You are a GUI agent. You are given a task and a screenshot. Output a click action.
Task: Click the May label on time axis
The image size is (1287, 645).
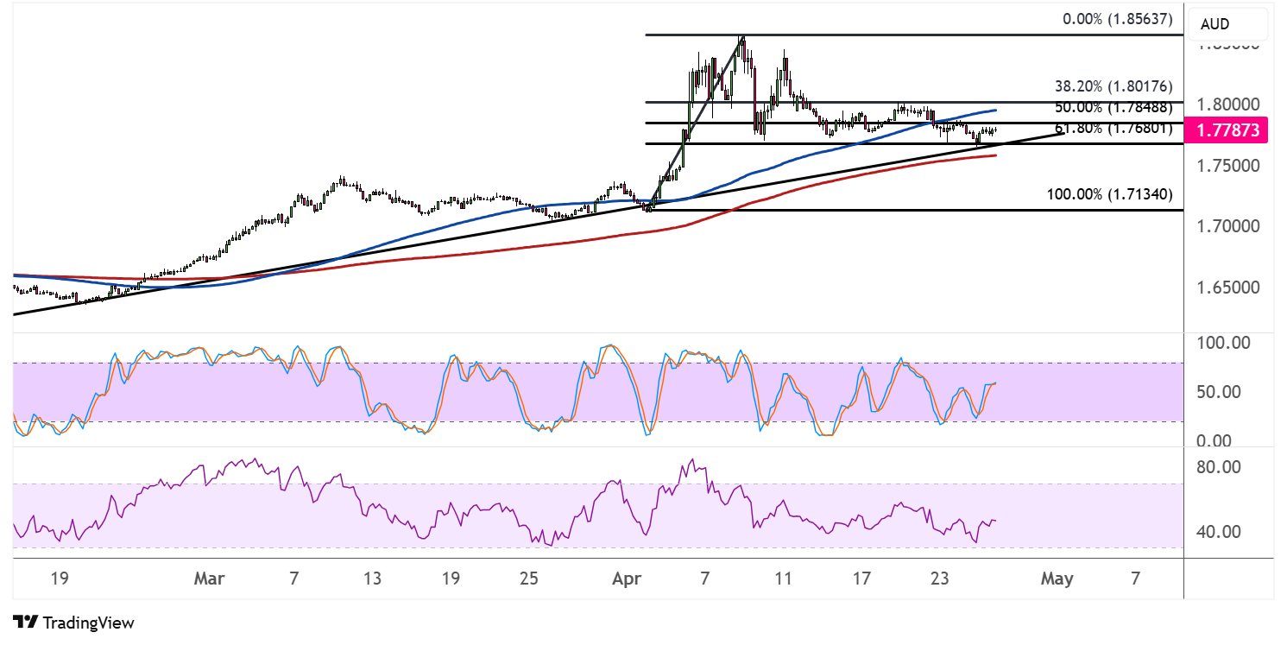click(1057, 579)
